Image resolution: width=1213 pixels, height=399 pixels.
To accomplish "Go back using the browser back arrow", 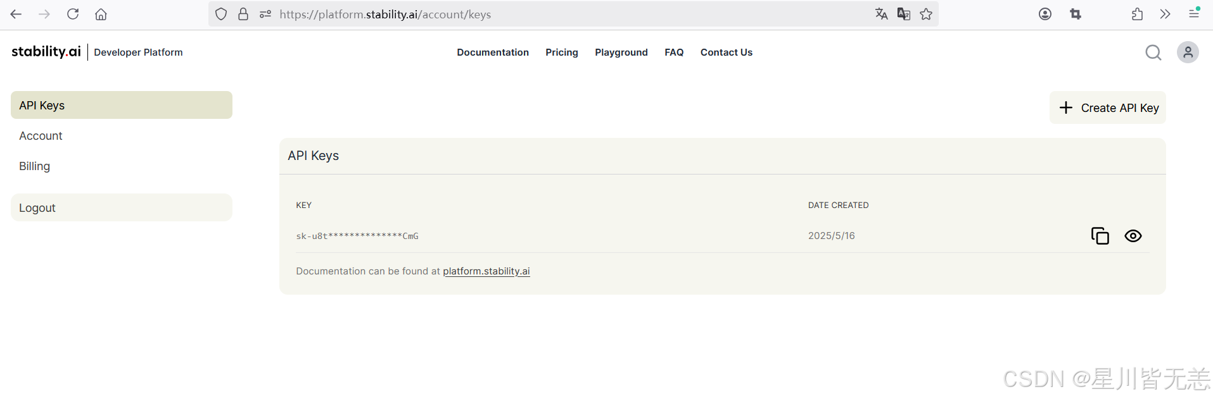I will [x=16, y=14].
